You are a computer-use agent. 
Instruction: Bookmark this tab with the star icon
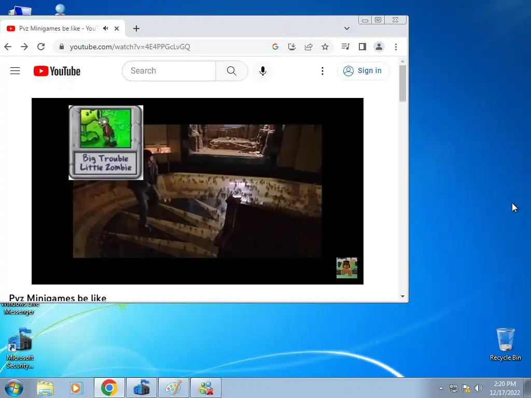click(325, 47)
